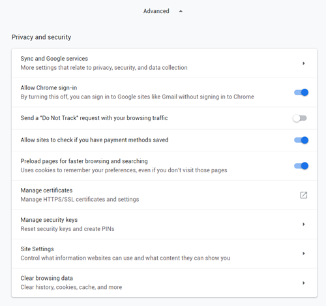The height and width of the screenshot is (306, 326).
Task: Click Manage certificates external link icon
Action: point(304,195)
